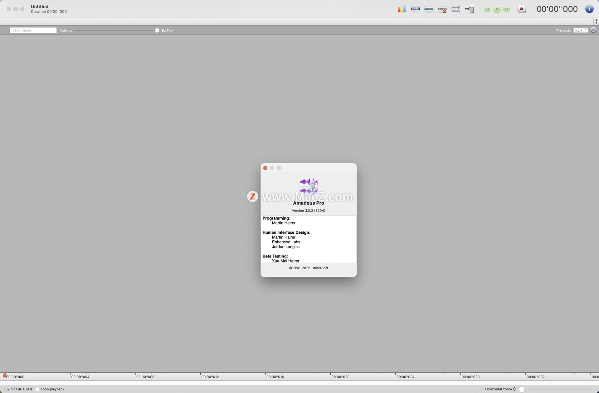Uncheck the track Play checkbox
The width and height of the screenshot is (599, 393).
tap(164, 30)
